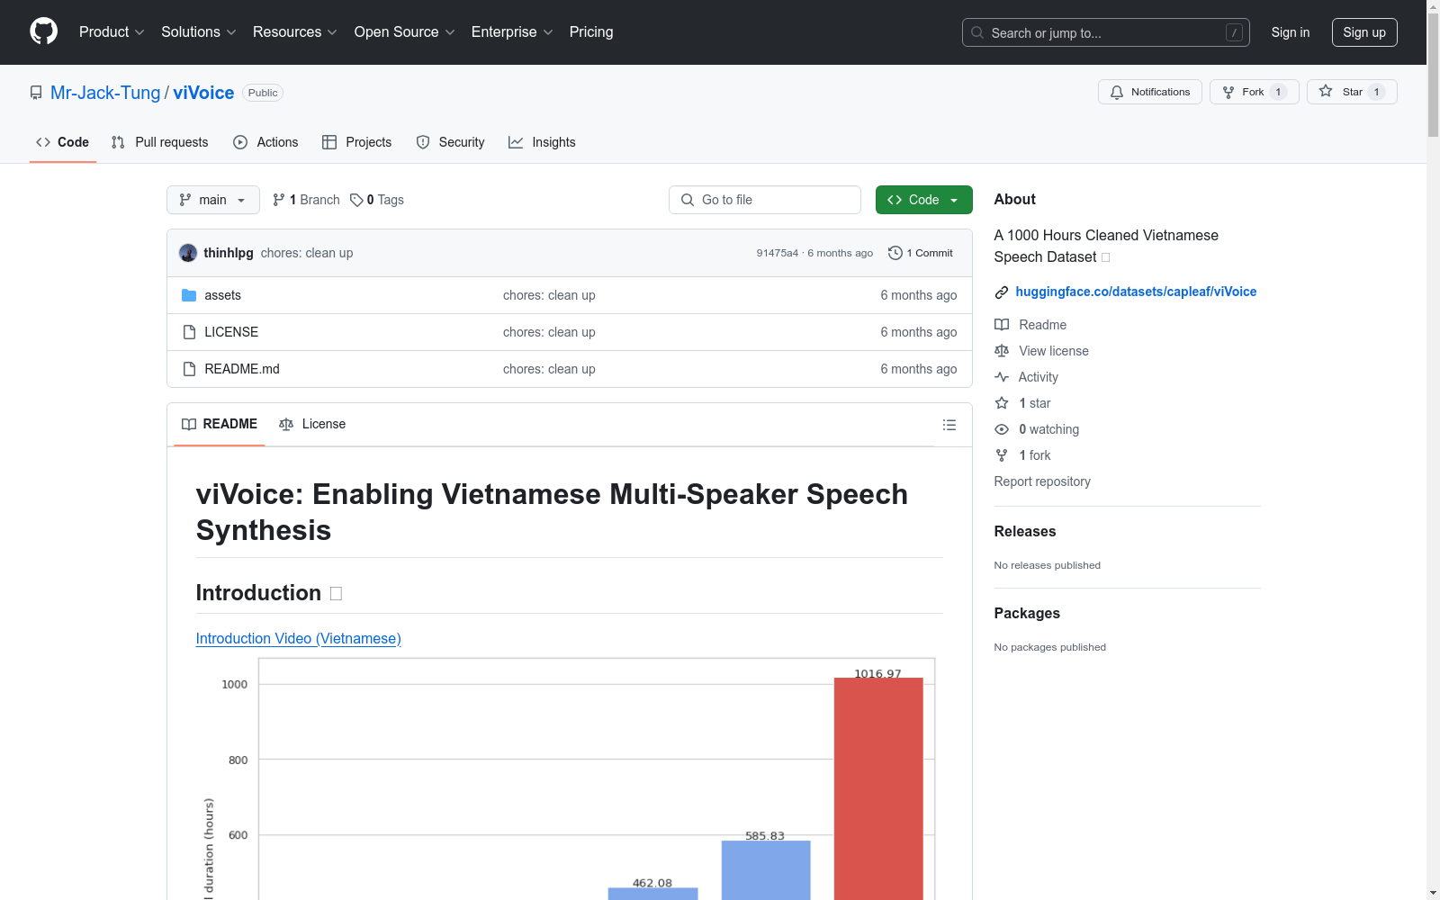Open the Code tab
This screenshot has width=1440, height=900.
pyautogui.click(x=63, y=142)
